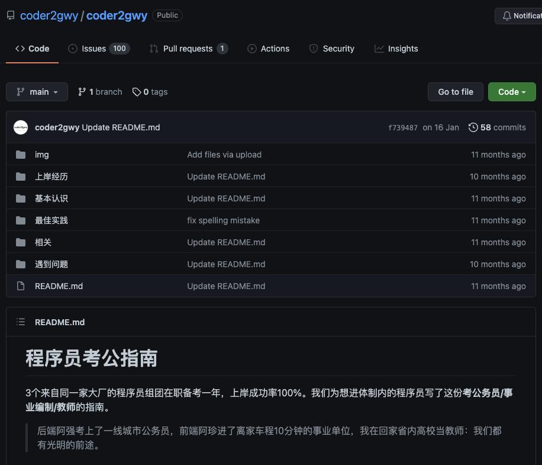Viewport: 542px width, 465px height.
Task: Open the 最佳实践 folder
Action: (x=51, y=220)
